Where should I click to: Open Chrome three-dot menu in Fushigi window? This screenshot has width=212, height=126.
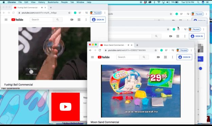(105, 13)
